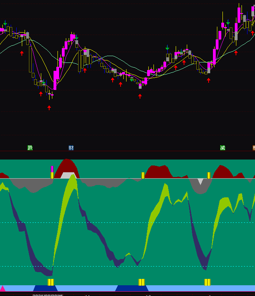Click the middle yellow bar on the zero line
The width and height of the screenshot is (255, 296).
tap(143, 175)
